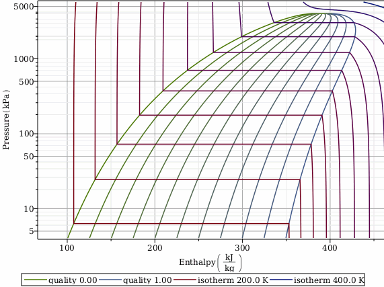This screenshot has width=384, height=287.
Task: Click the quality 1.00 legend label
Action: tap(147, 280)
